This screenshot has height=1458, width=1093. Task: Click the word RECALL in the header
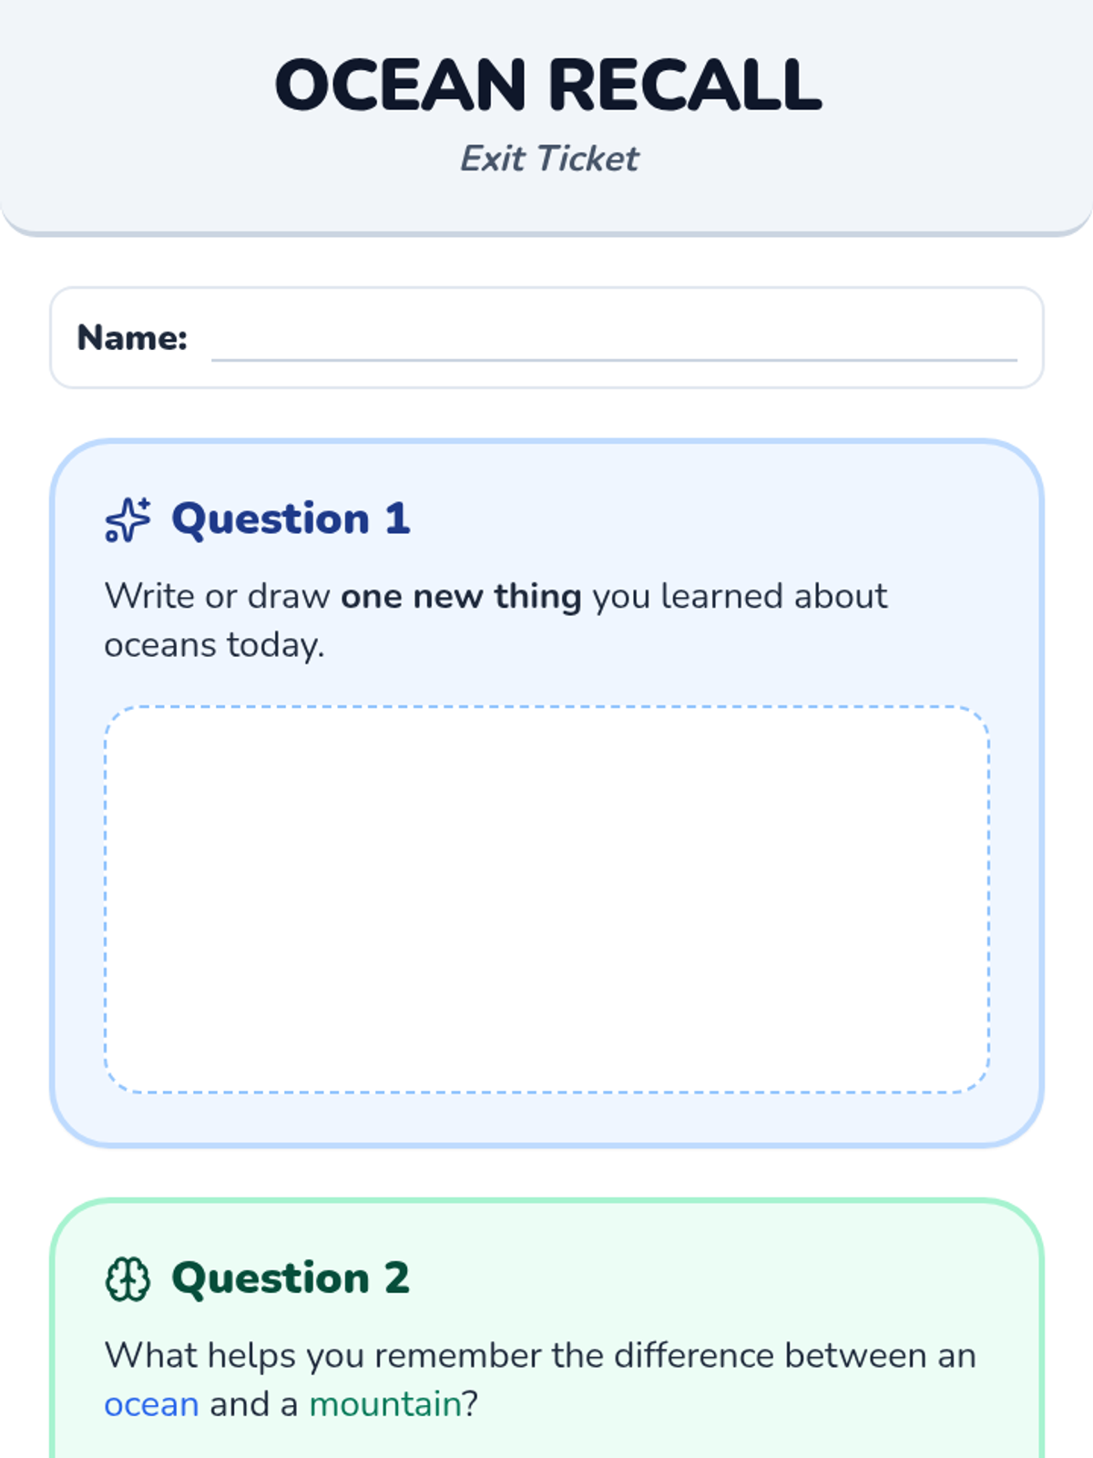tap(685, 85)
